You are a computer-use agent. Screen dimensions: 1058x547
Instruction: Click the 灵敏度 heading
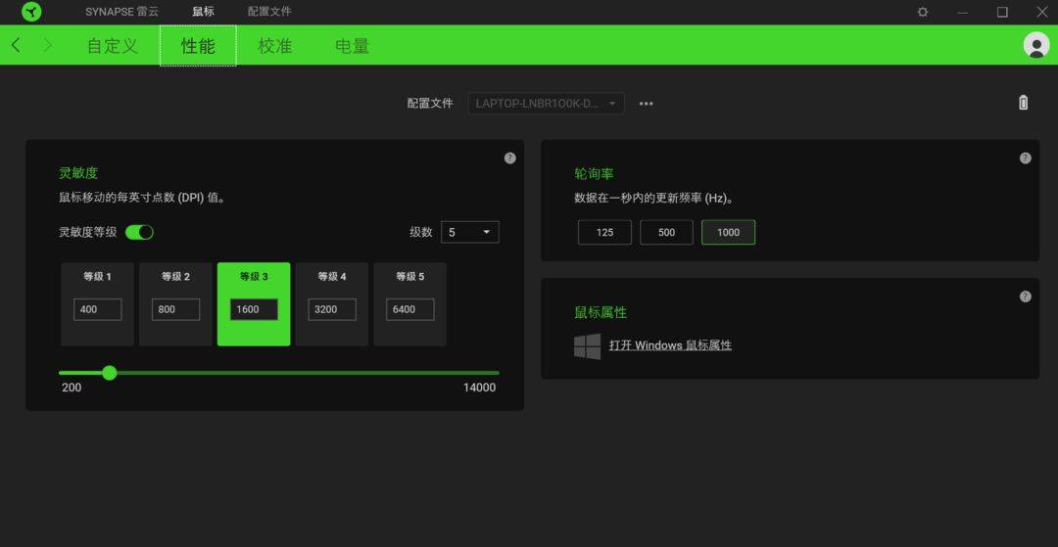click(78, 173)
